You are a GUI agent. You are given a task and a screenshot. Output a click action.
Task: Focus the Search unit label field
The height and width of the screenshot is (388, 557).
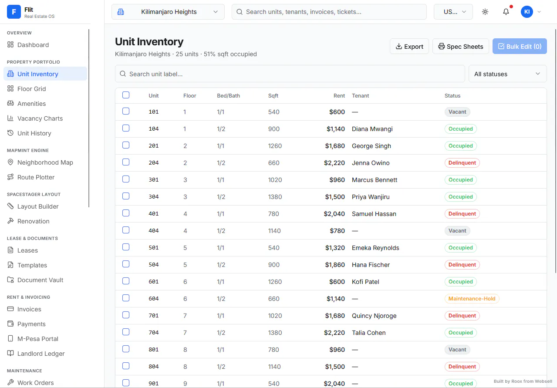[290, 74]
